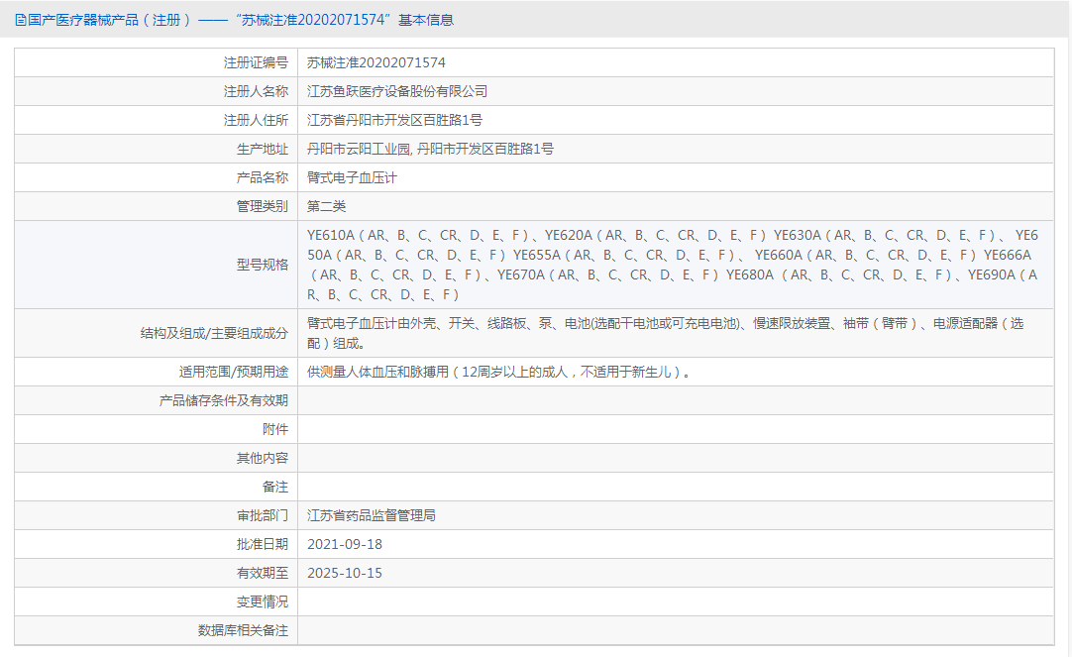1072x657 pixels.
Task: Select product name 臂式电子血压计
Action: point(352,177)
